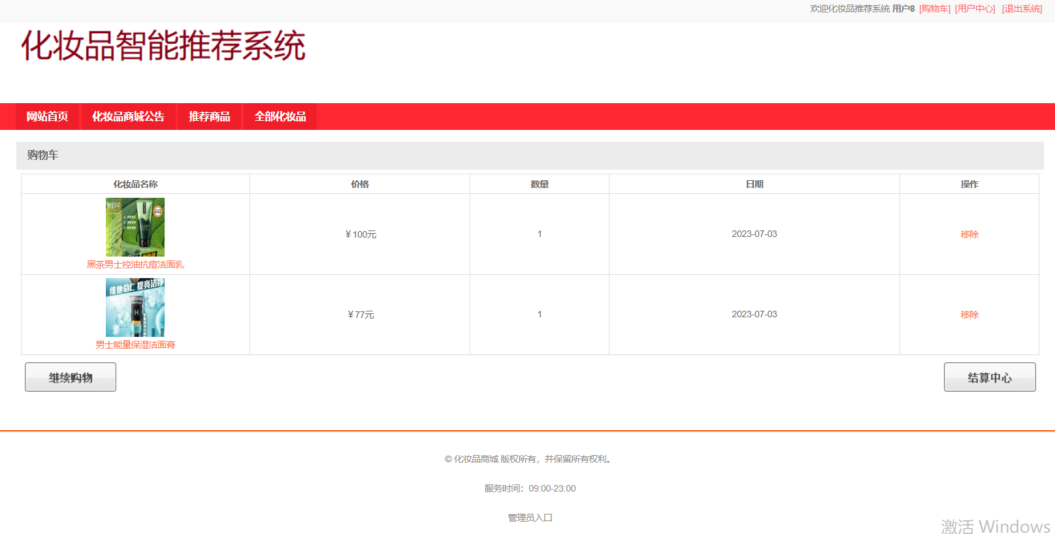
Task: Click the 黑茶男士控油抗痘洁面乳 product image
Action: (135, 227)
